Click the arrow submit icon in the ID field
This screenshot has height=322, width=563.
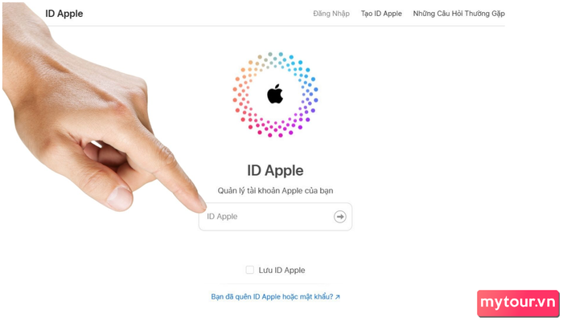point(339,217)
